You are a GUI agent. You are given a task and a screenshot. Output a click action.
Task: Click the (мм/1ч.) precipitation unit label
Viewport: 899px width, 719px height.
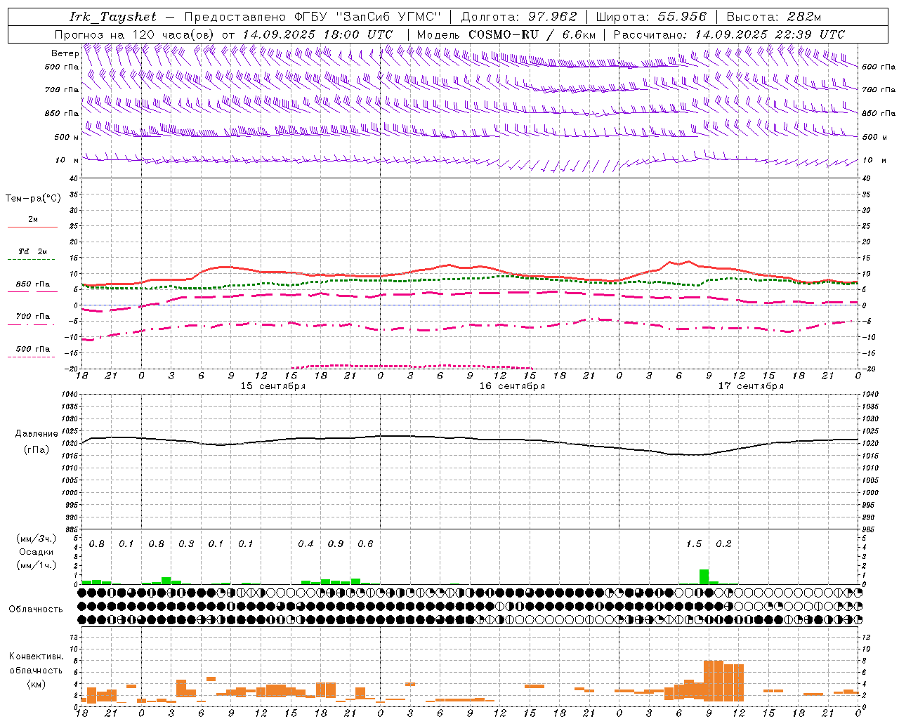[x=37, y=565]
